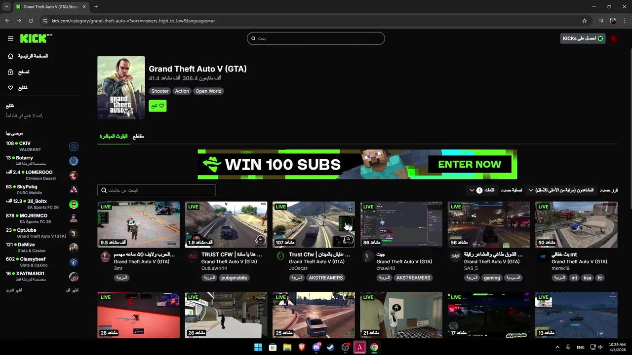The width and height of the screenshot is (632, 355).
Task: Open the user profile avatar
Action: 614,38
